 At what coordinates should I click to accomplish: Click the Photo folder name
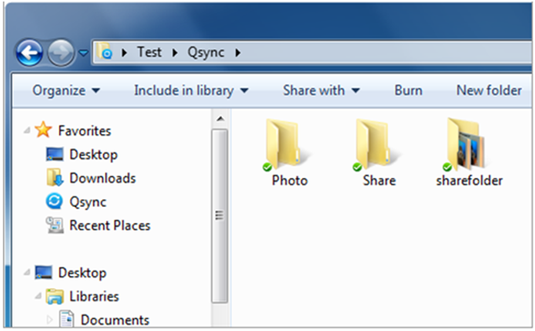coord(289,180)
